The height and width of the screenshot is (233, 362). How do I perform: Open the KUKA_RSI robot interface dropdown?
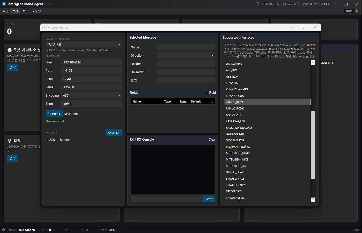pyautogui.click(x=84, y=45)
